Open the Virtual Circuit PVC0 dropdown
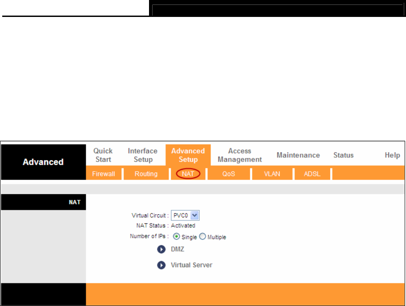Screen dimensions: 406x306 tap(185, 215)
